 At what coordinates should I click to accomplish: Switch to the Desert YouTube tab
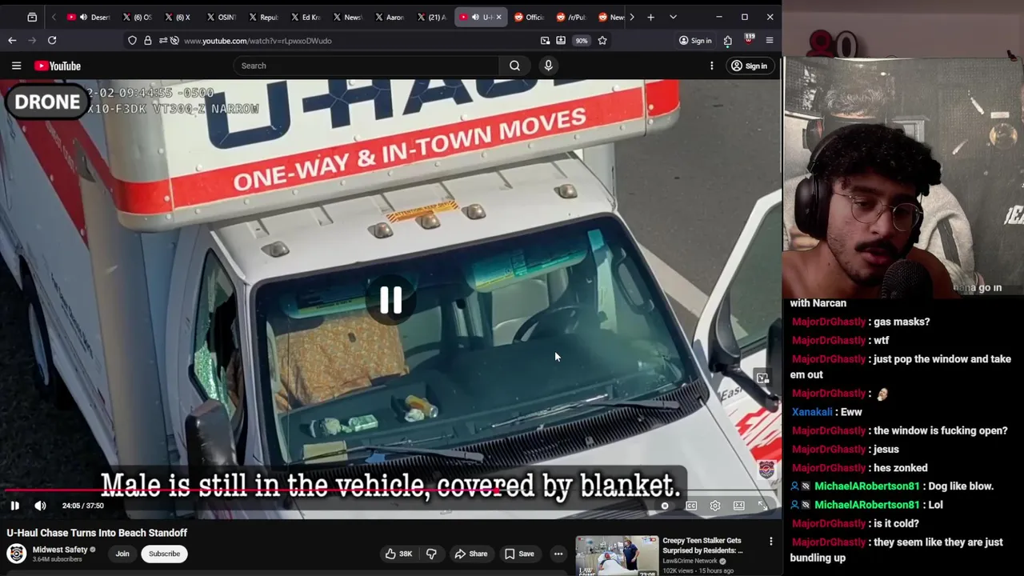(x=89, y=17)
